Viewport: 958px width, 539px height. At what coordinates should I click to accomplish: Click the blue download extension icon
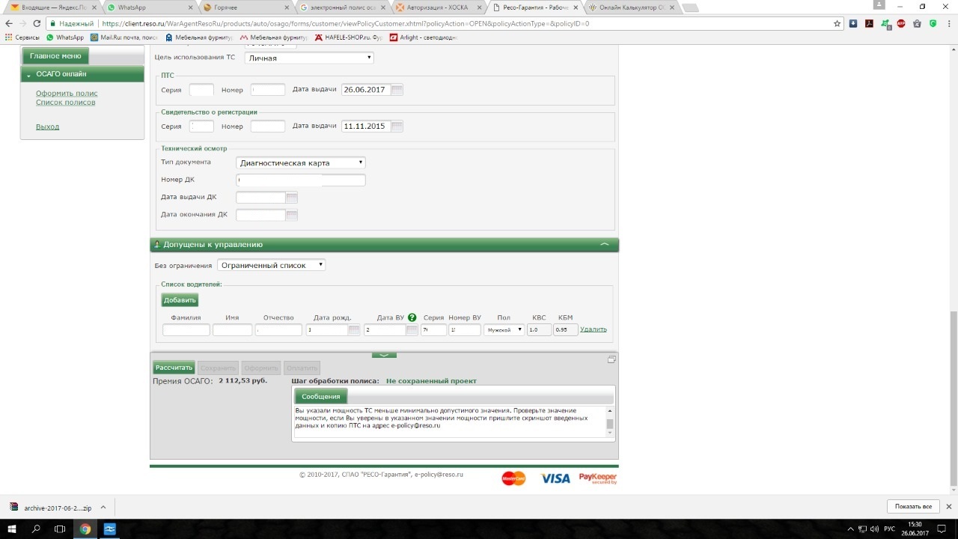tap(853, 23)
